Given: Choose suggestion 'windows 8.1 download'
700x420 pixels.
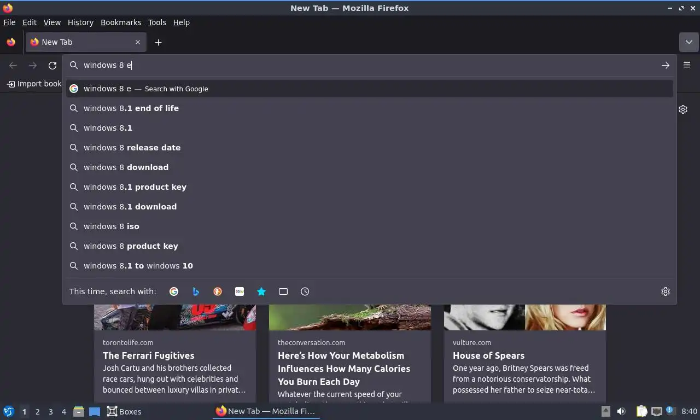Looking at the screenshot, I should point(370,207).
